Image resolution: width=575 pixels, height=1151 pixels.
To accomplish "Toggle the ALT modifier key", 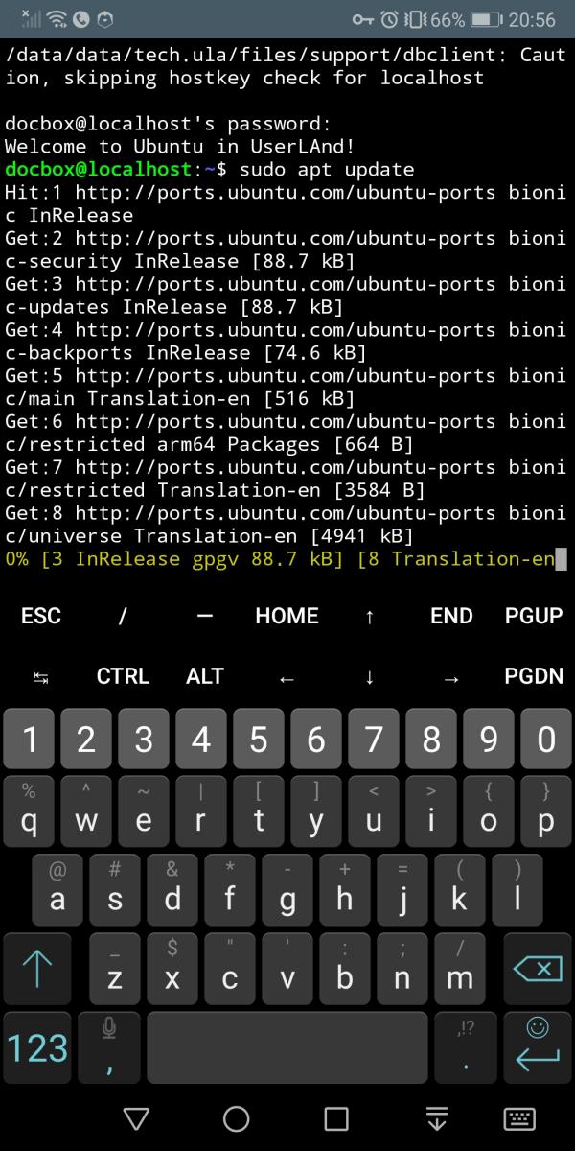I will [x=205, y=677].
